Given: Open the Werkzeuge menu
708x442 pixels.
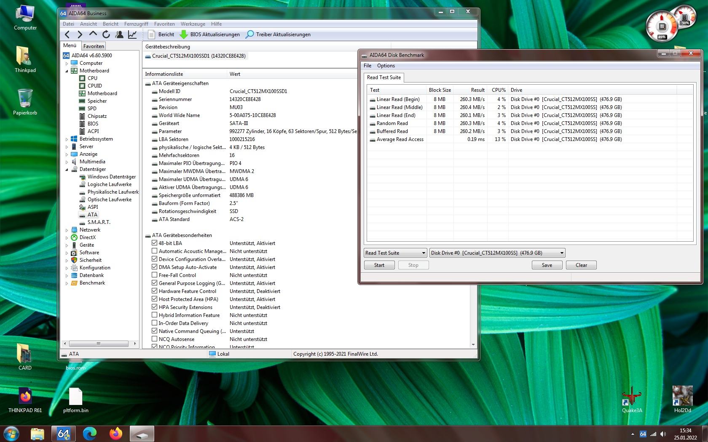Looking at the screenshot, I should tap(193, 24).
